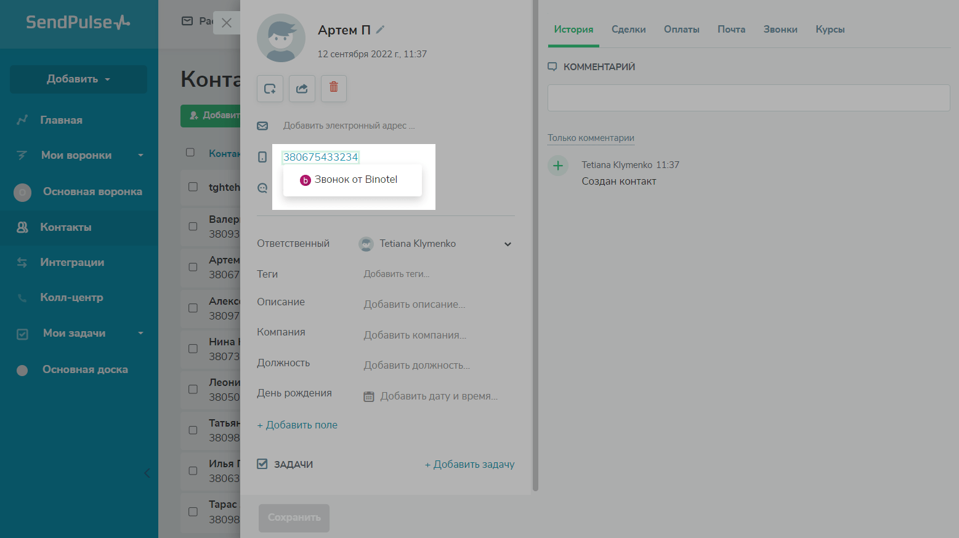Open the Звонки tab
The height and width of the screenshot is (538, 959).
point(780,30)
